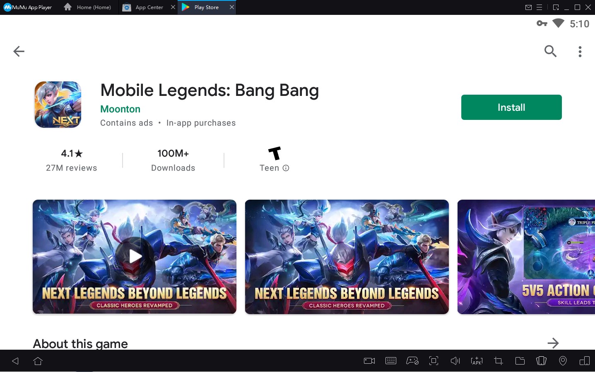Screen dimensions: 595x372
Task: Open MuMu mail/messages icon
Action: pyautogui.click(x=528, y=7)
